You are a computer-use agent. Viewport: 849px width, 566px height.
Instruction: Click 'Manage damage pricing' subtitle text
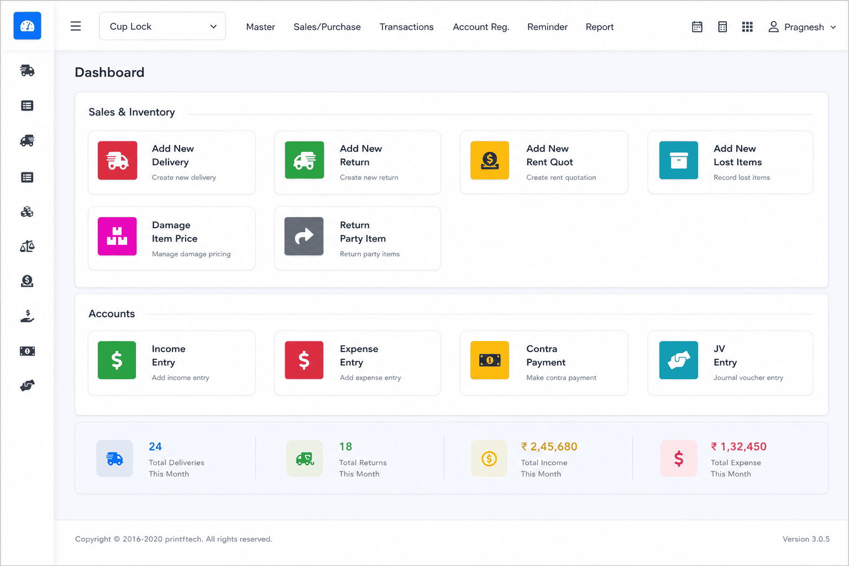coord(191,254)
